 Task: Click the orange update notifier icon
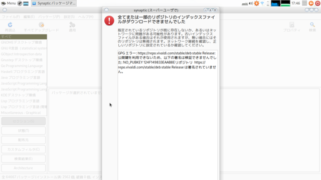coord(256,3)
